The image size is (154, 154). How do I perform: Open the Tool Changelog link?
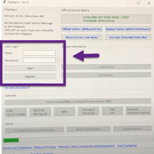pyautogui.click(x=127, y=146)
